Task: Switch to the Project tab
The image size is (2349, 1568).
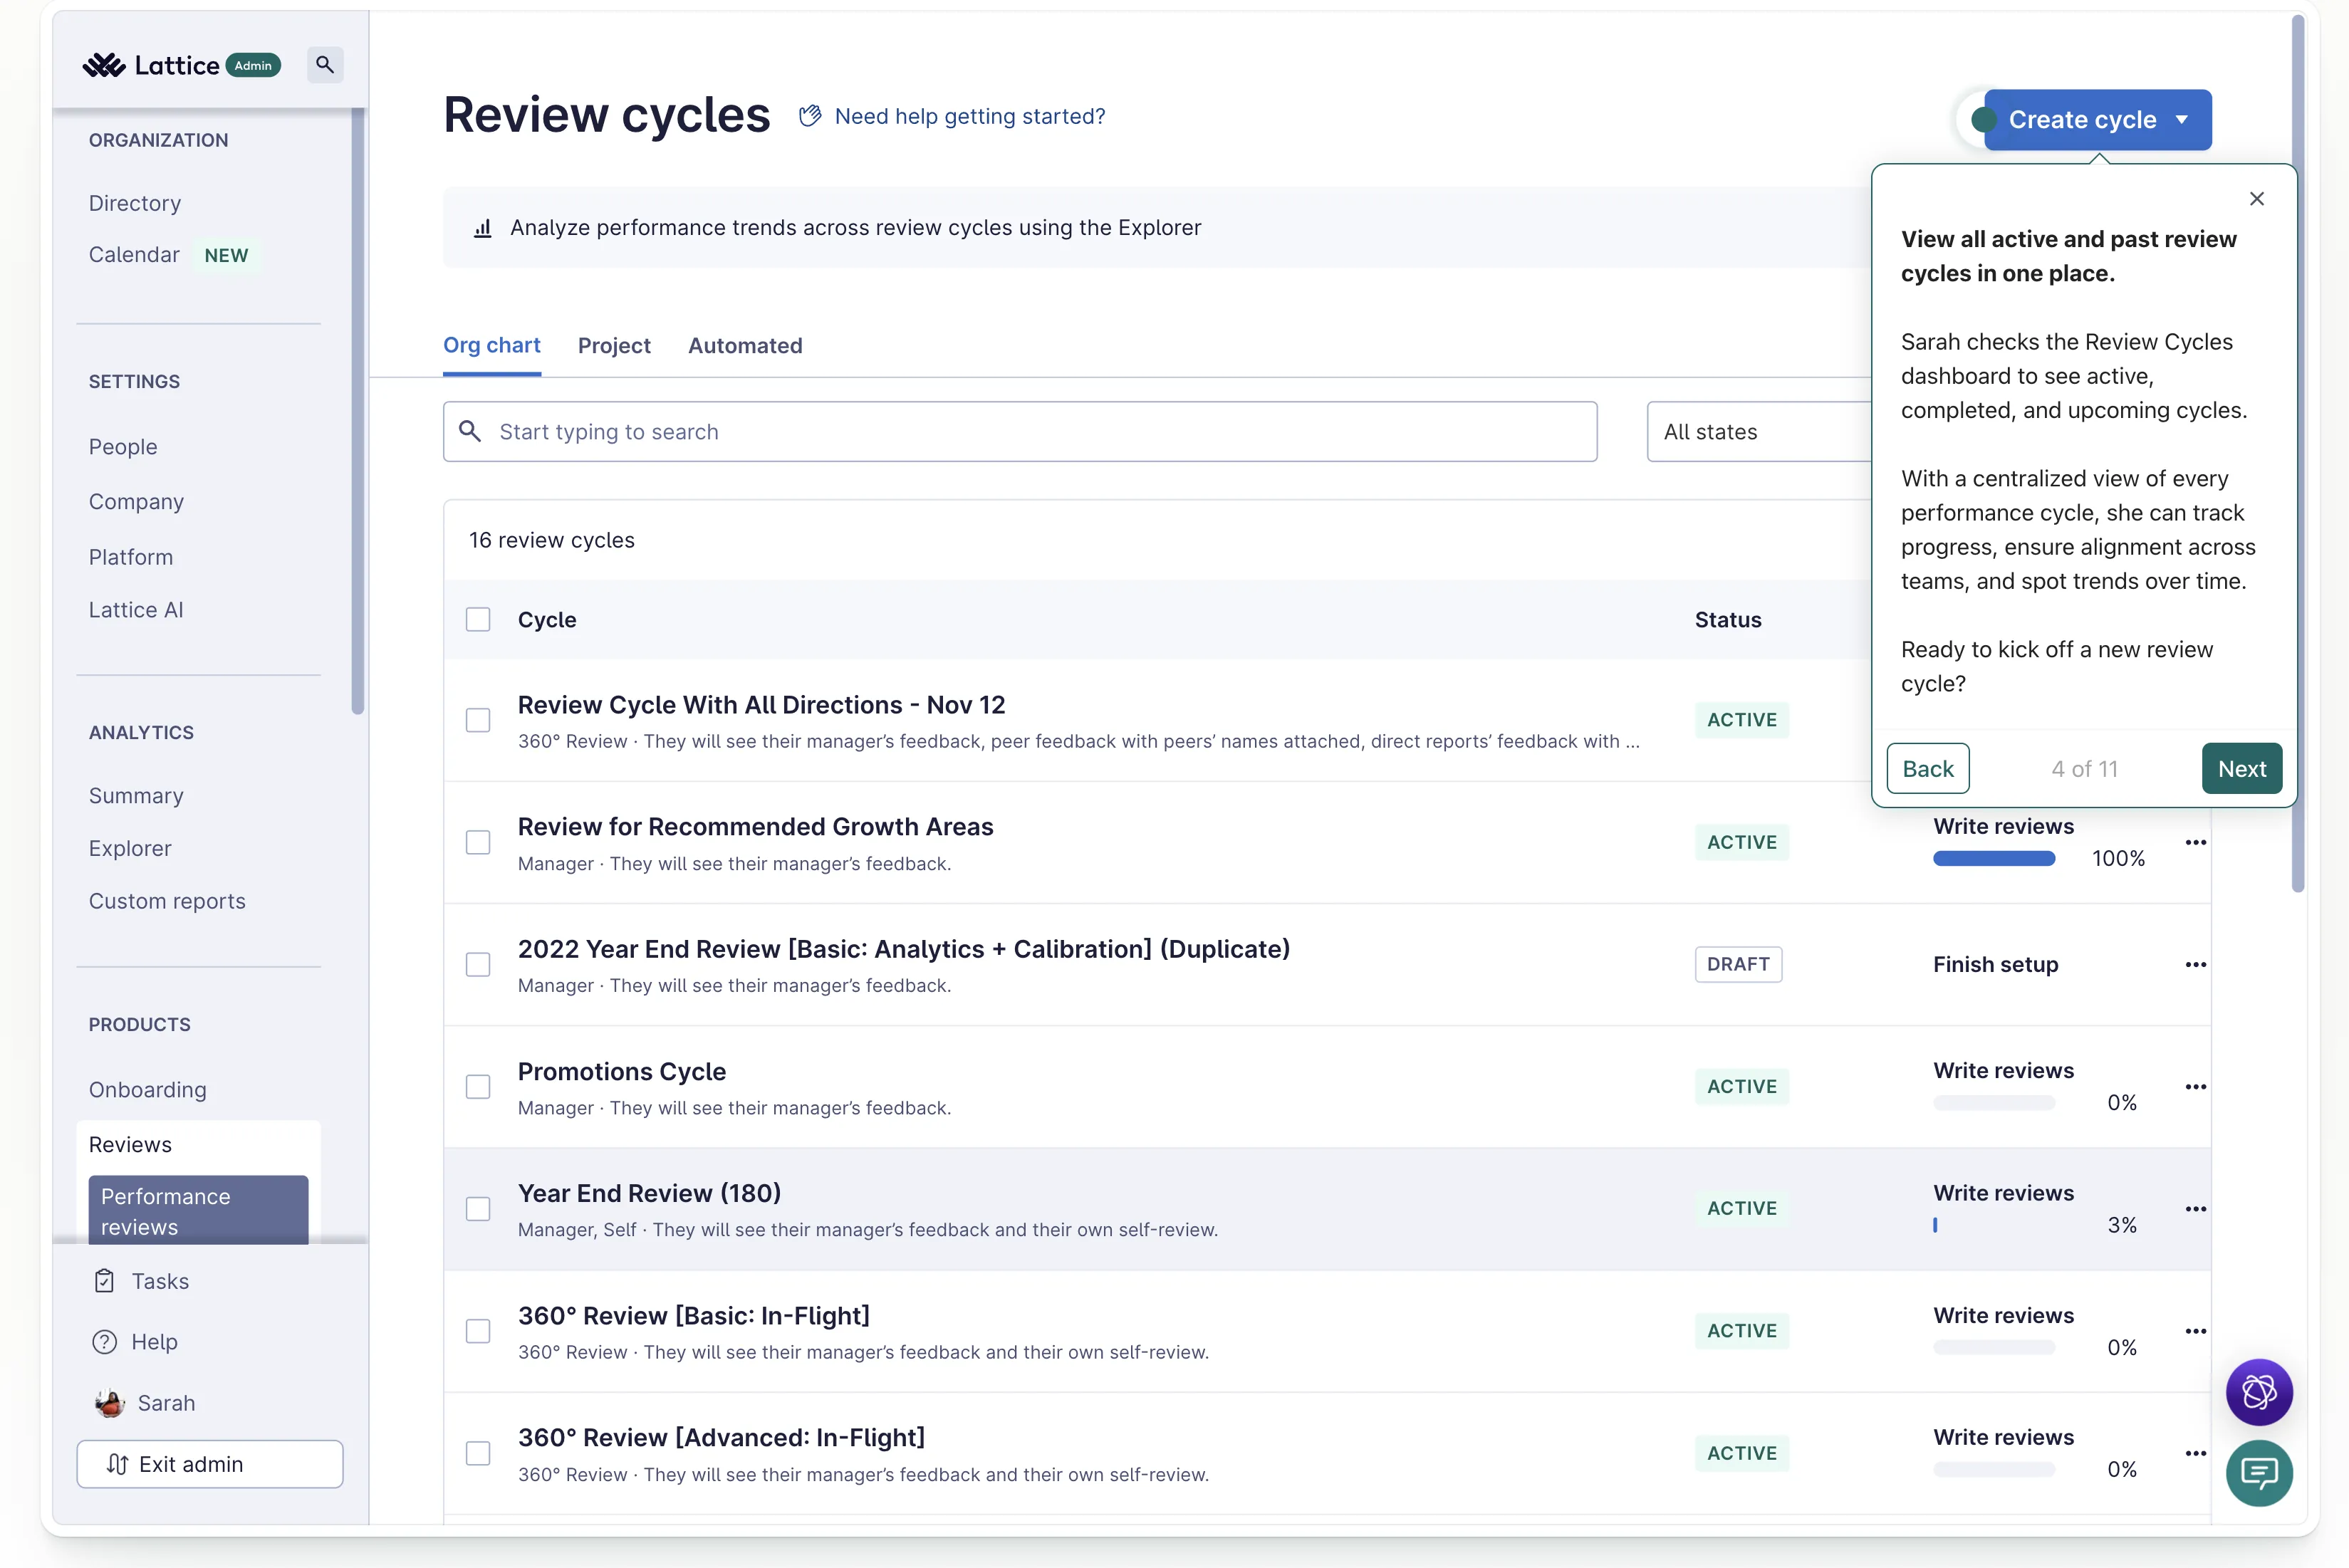Action: pos(614,346)
